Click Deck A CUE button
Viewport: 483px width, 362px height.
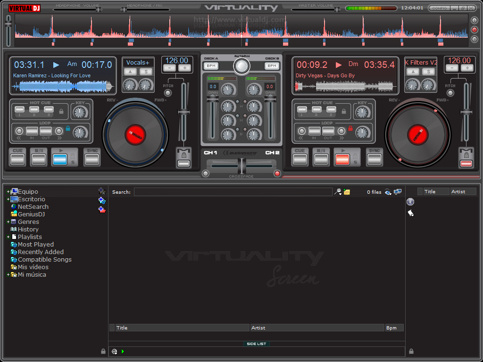(x=17, y=160)
